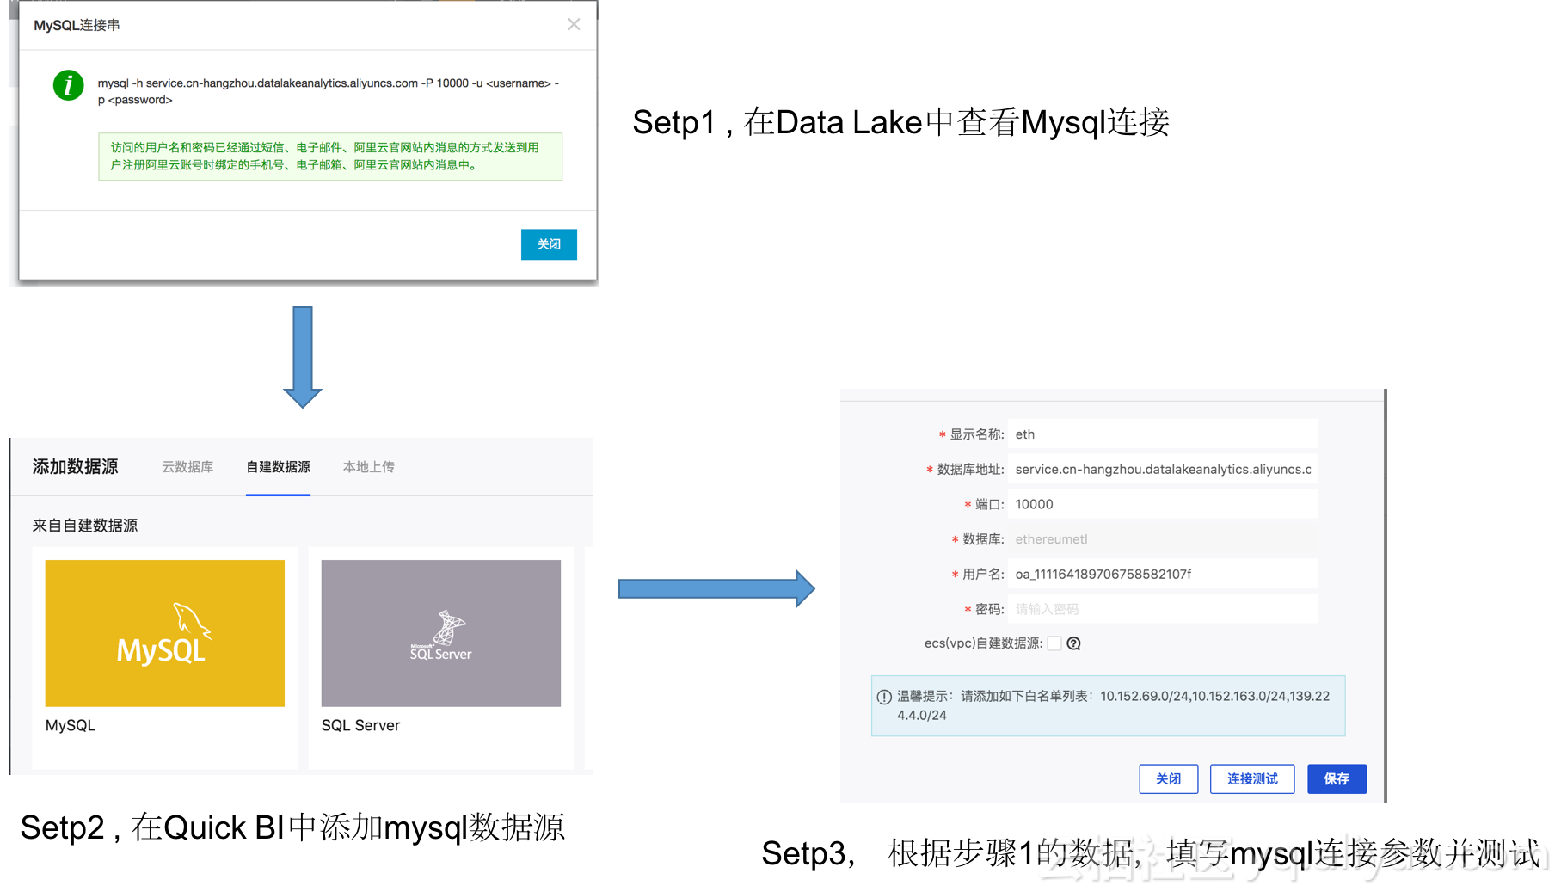Click the 数据库 field with ethereumetl
Image resolution: width=1561 pixels, height=892 pixels.
pyautogui.click(x=1162, y=539)
